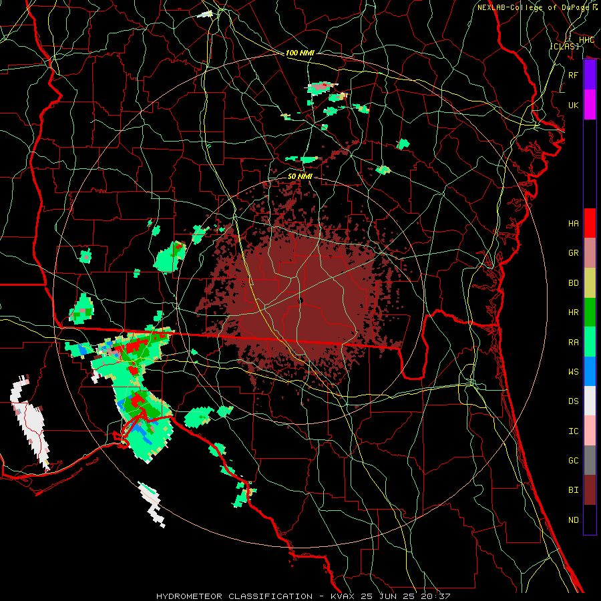Click the RF purple legend swatch
601x601 pixels.
tap(590, 75)
